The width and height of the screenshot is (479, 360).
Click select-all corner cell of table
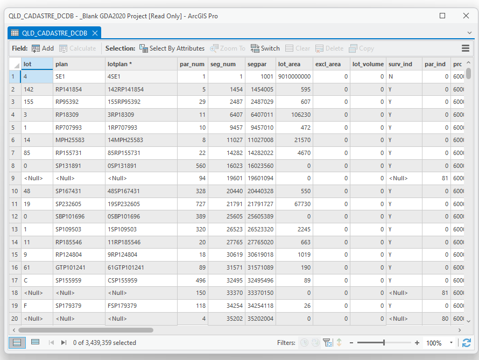pos(15,64)
